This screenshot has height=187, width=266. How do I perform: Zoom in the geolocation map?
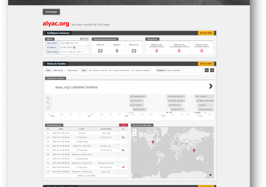pos(134,131)
